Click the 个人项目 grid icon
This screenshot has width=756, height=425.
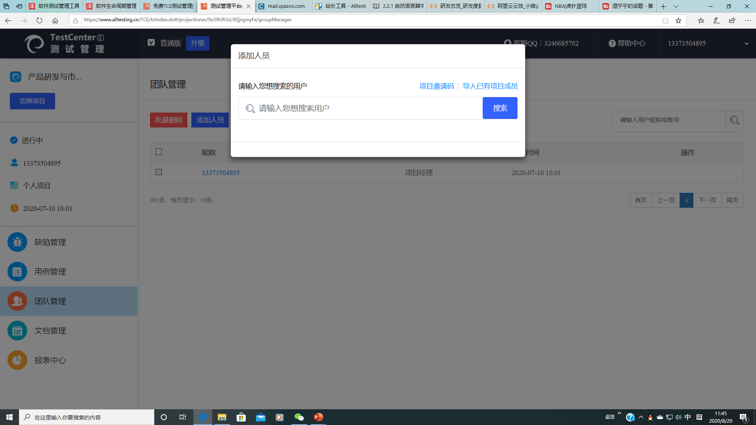coord(14,185)
